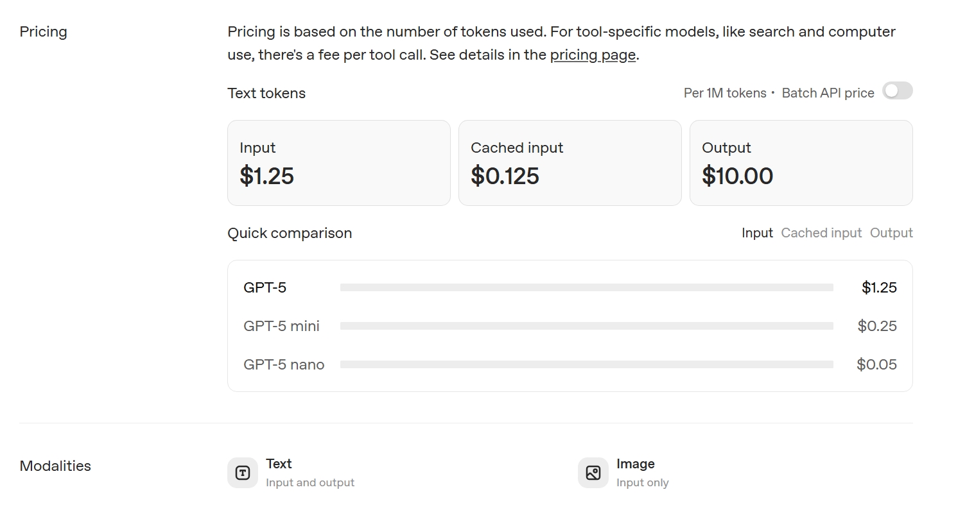958x510 pixels.
Task: Switch comparison to Output tab
Action: 891,233
